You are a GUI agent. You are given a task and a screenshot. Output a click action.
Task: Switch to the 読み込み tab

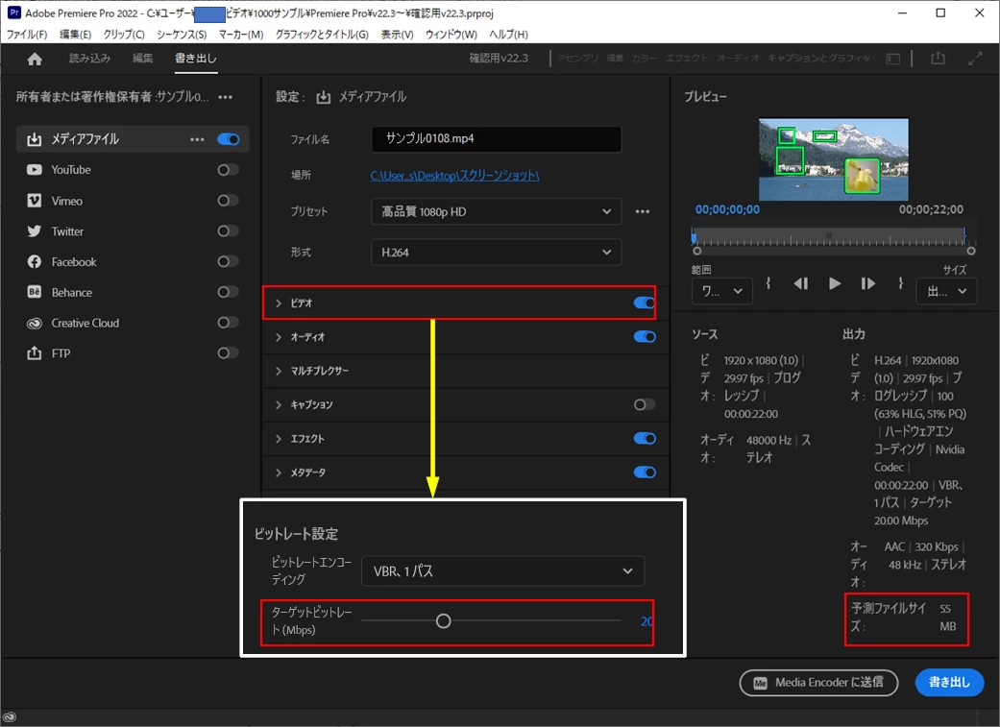[x=90, y=58]
